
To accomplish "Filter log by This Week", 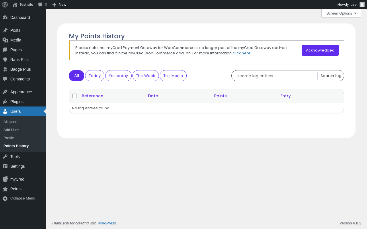I will pos(146,76).
